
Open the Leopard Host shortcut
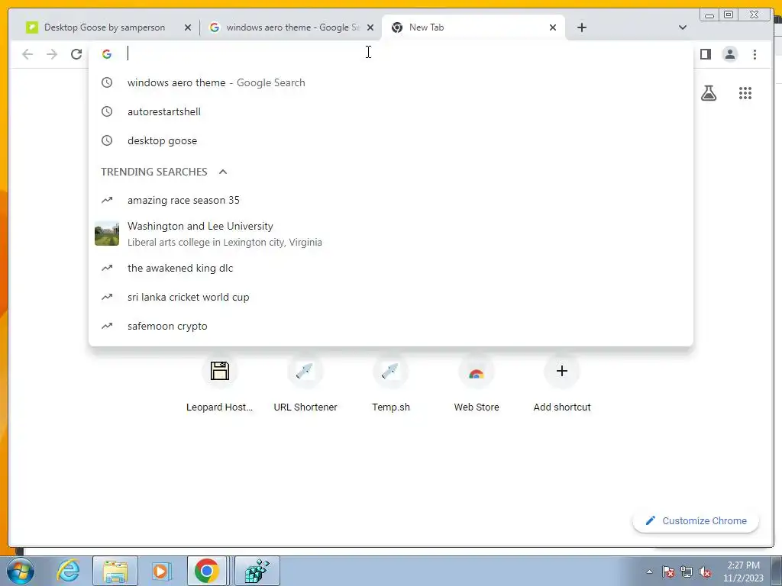coord(219,384)
